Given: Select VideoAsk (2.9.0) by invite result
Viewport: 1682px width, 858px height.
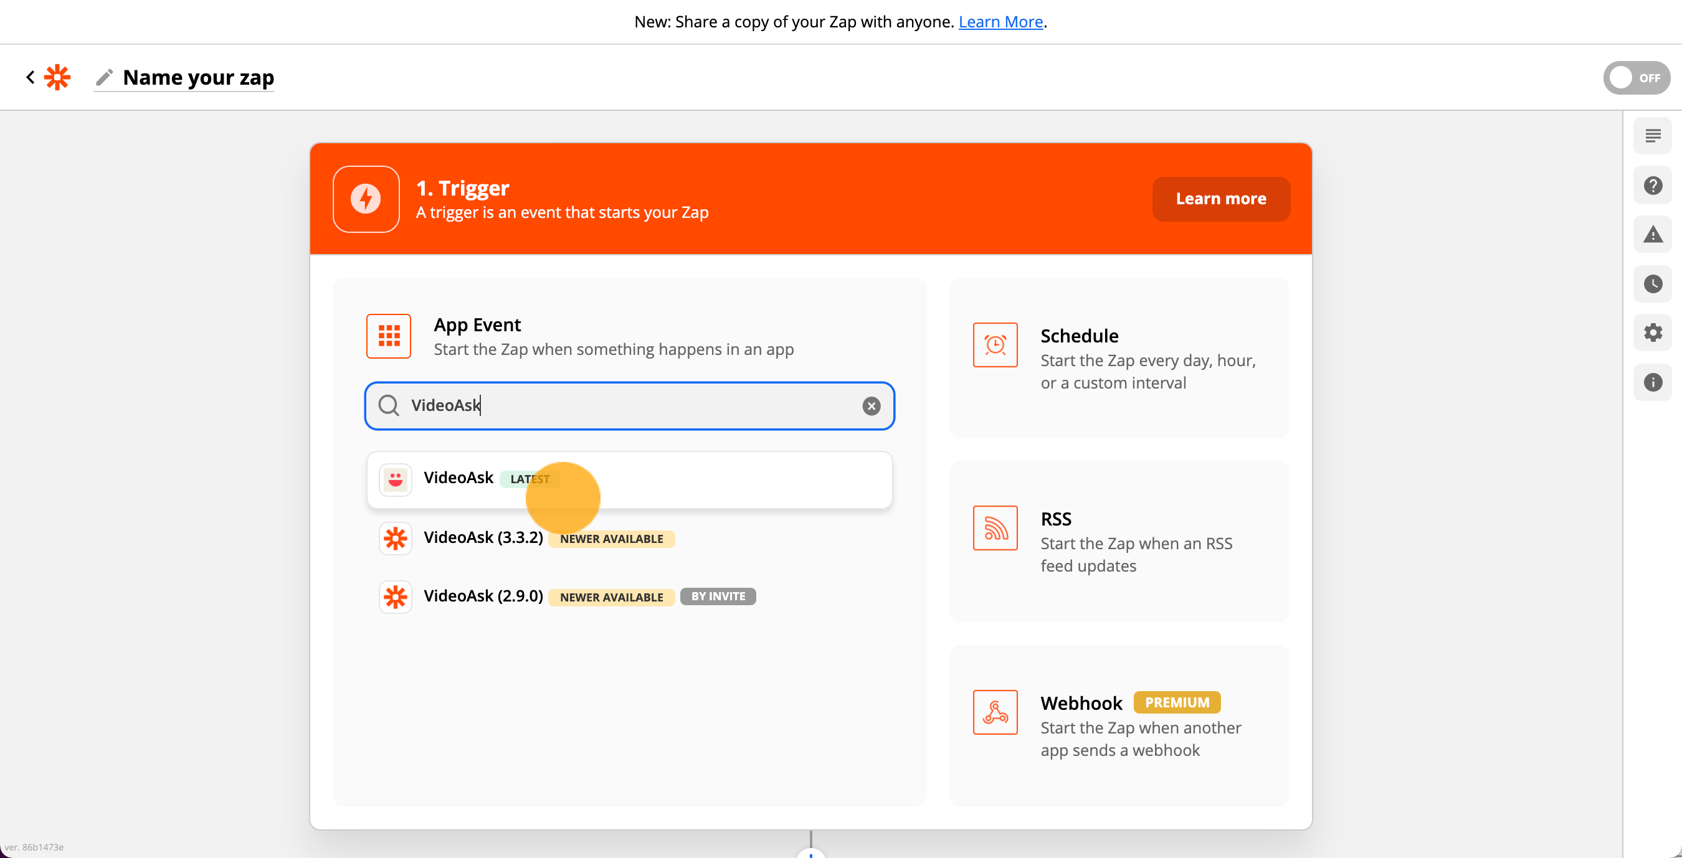Looking at the screenshot, I should (629, 596).
